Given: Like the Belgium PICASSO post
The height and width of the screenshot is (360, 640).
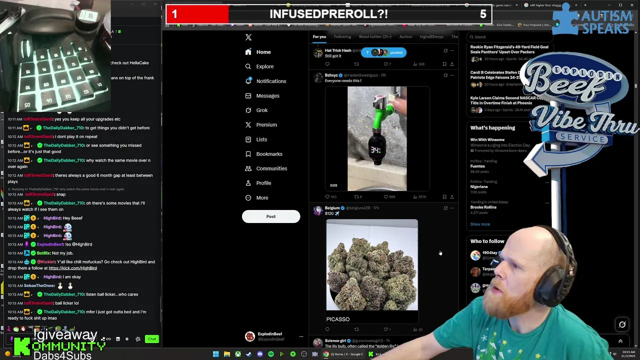Looking at the screenshot, I should click(x=386, y=329).
